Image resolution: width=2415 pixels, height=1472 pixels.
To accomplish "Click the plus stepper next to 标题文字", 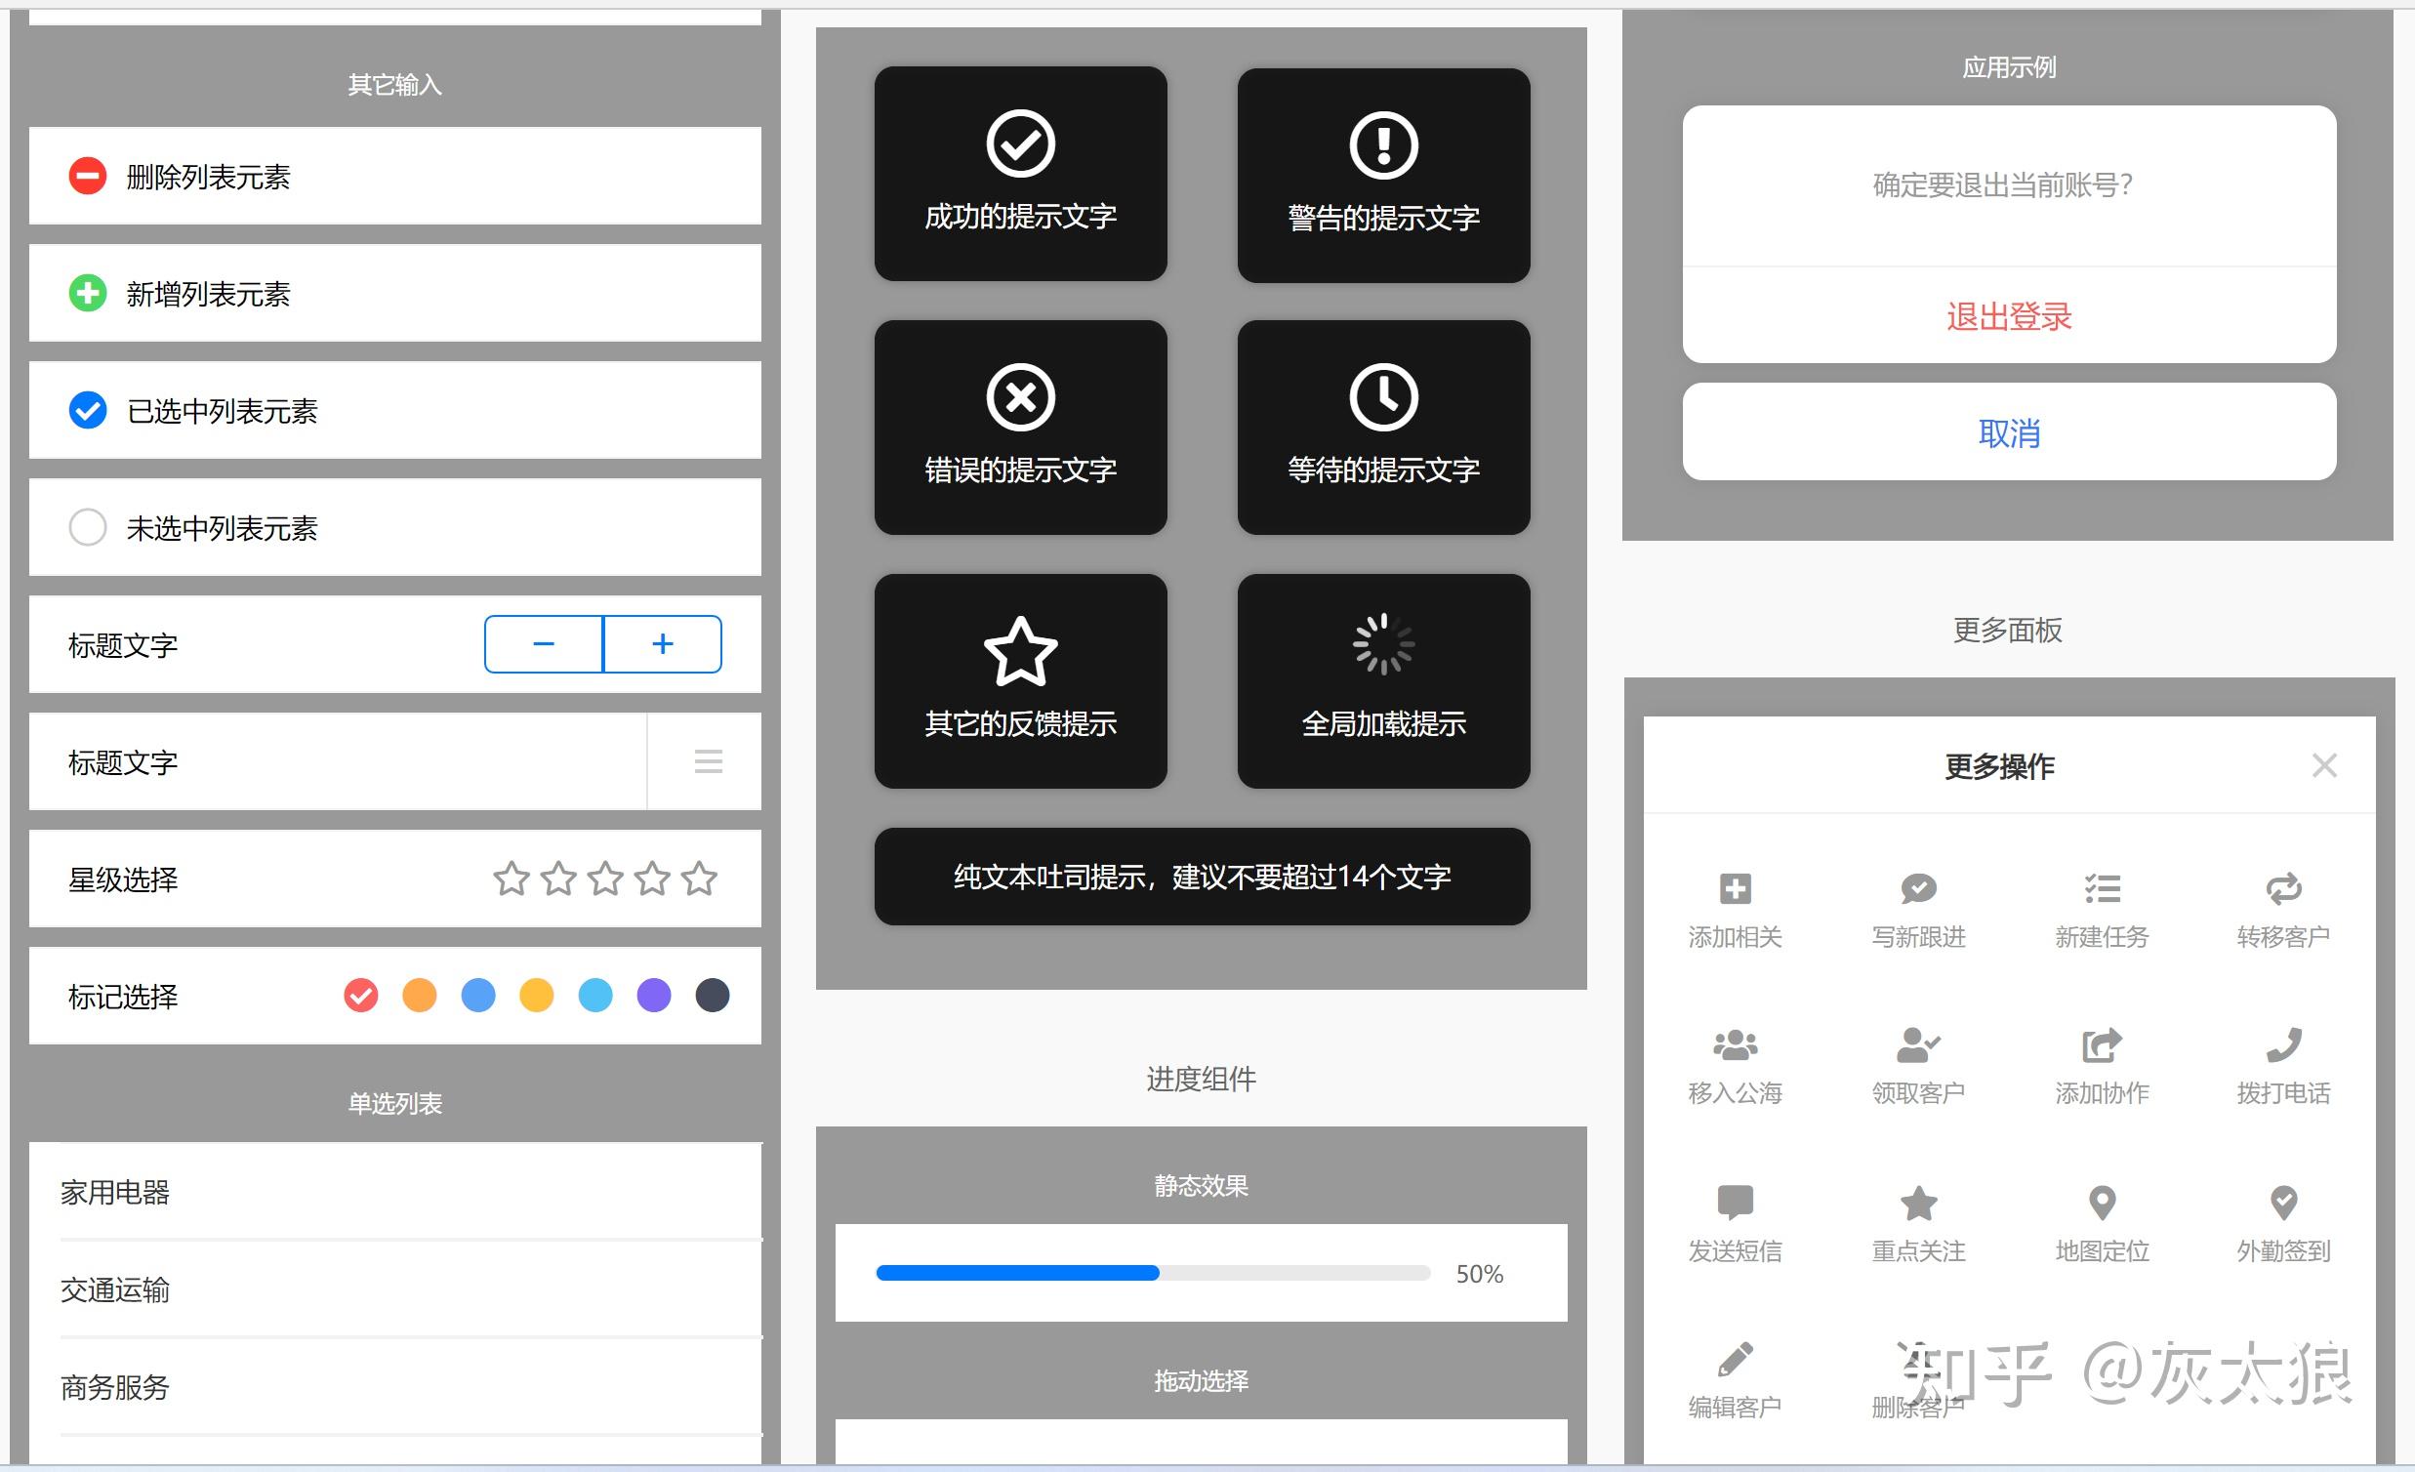I will 663,644.
